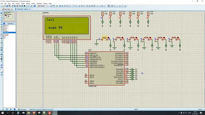Click the zoom in magnifier icon
Image resolution: width=205 pixels, height=115 pixels.
62,6
